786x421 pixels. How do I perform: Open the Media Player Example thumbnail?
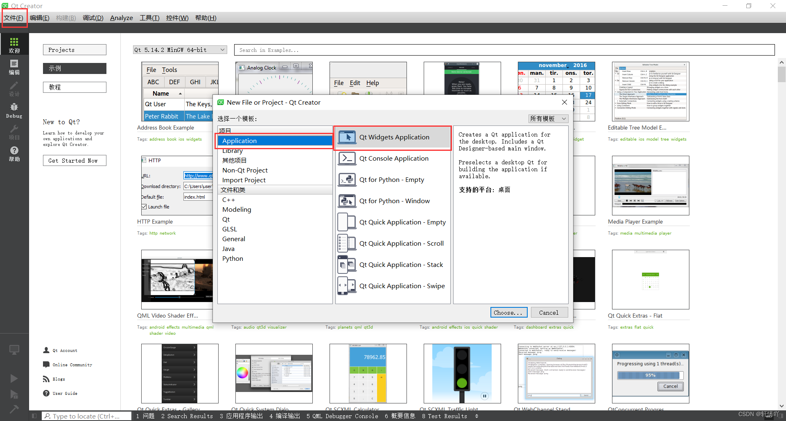[x=650, y=186]
